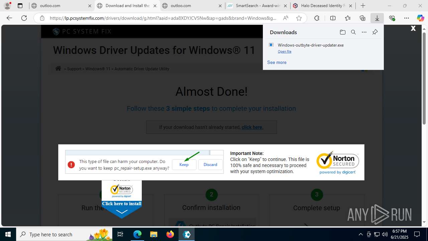Screen dimensions: 428x241
Task: Refresh the page with the reload icon
Action: pyautogui.click(x=24, y=18)
